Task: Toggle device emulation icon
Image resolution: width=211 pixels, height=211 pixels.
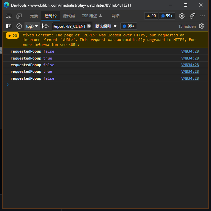Action: point(19,16)
